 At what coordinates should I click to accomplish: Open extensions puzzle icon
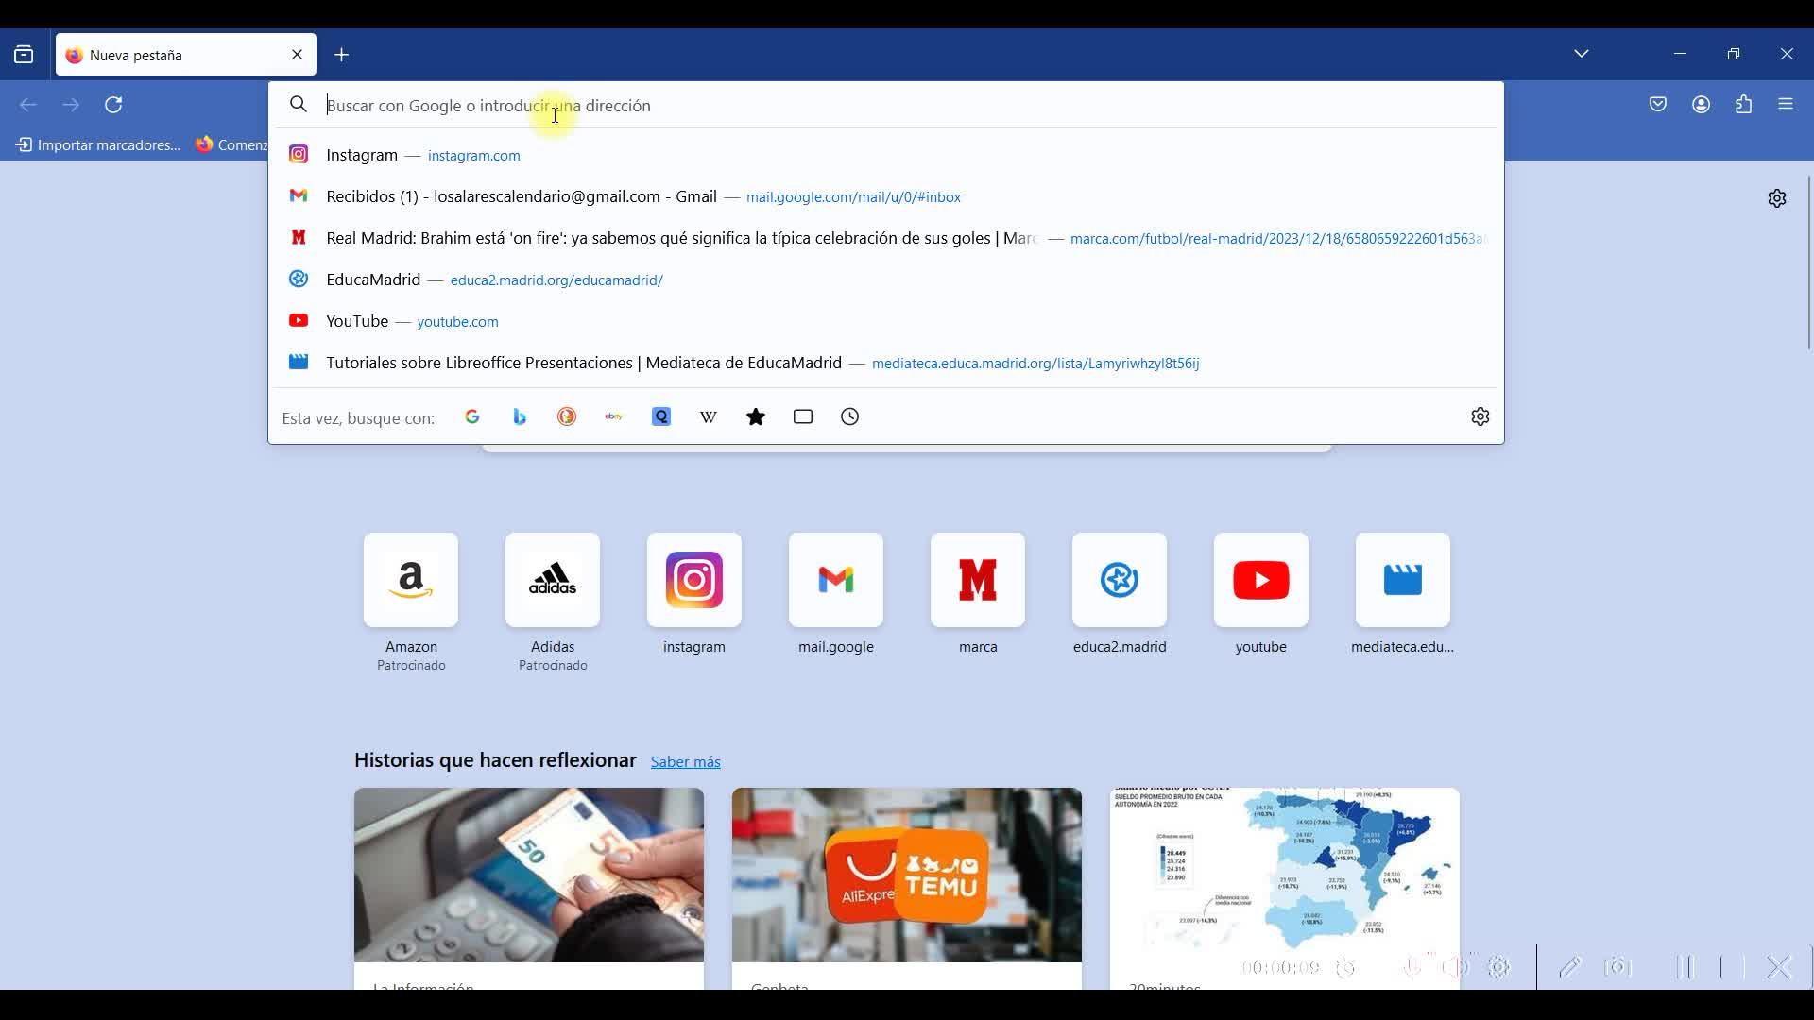[x=1744, y=105]
